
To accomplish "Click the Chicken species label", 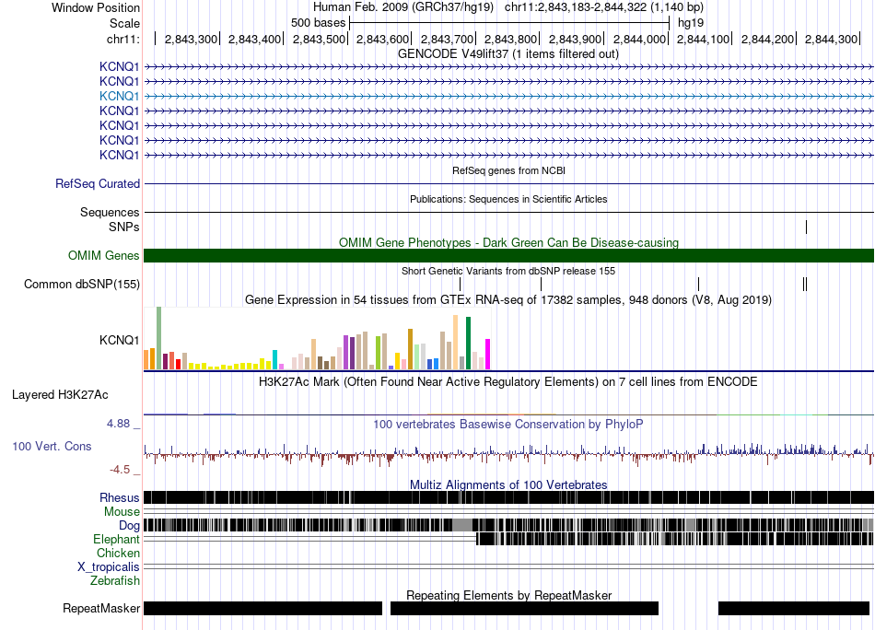I will [x=118, y=553].
